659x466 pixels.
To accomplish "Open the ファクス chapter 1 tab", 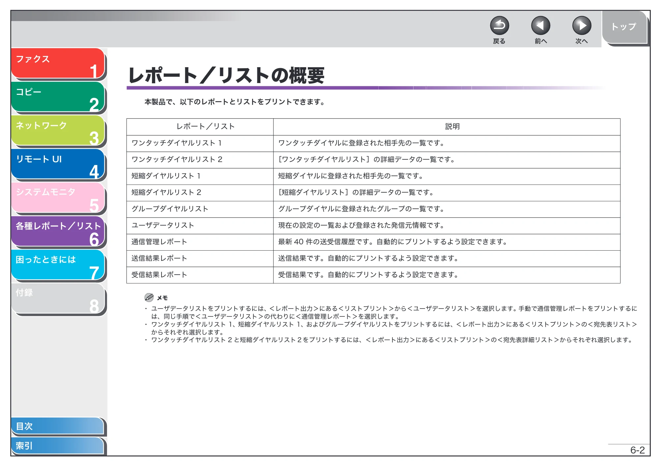I will (x=58, y=63).
